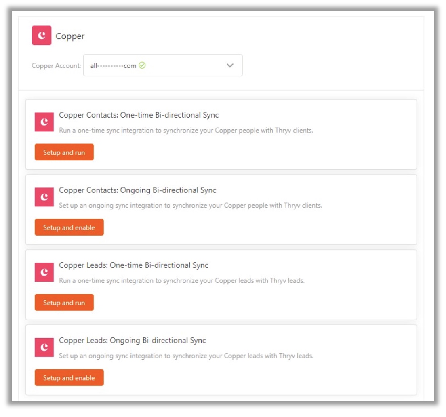Viewport: 446px width, 417px height.
Task: Click the 'Copper Account:' label
Action: point(56,66)
